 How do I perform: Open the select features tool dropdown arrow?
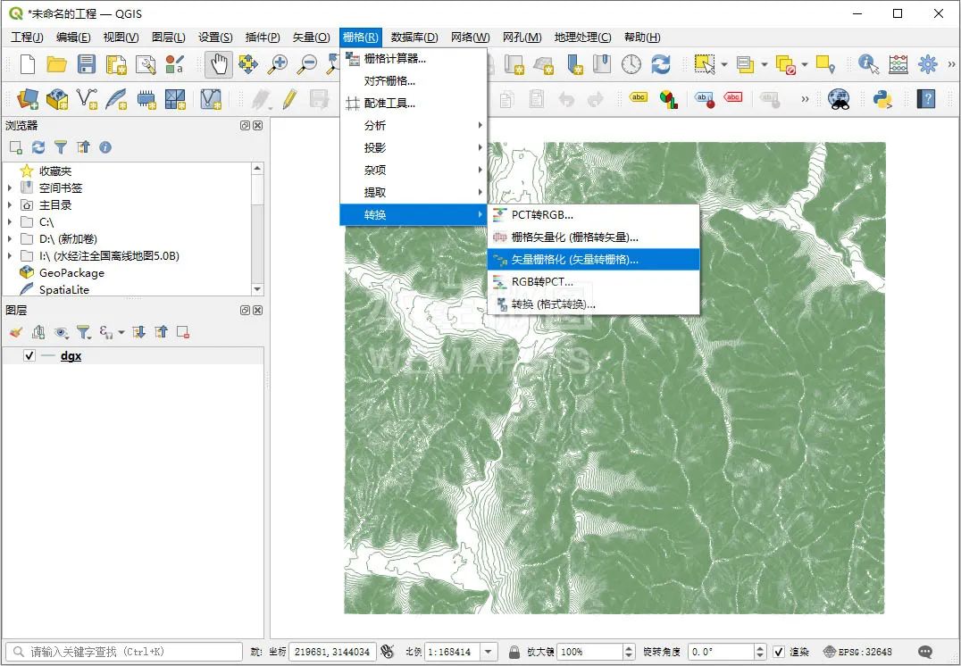click(x=724, y=64)
